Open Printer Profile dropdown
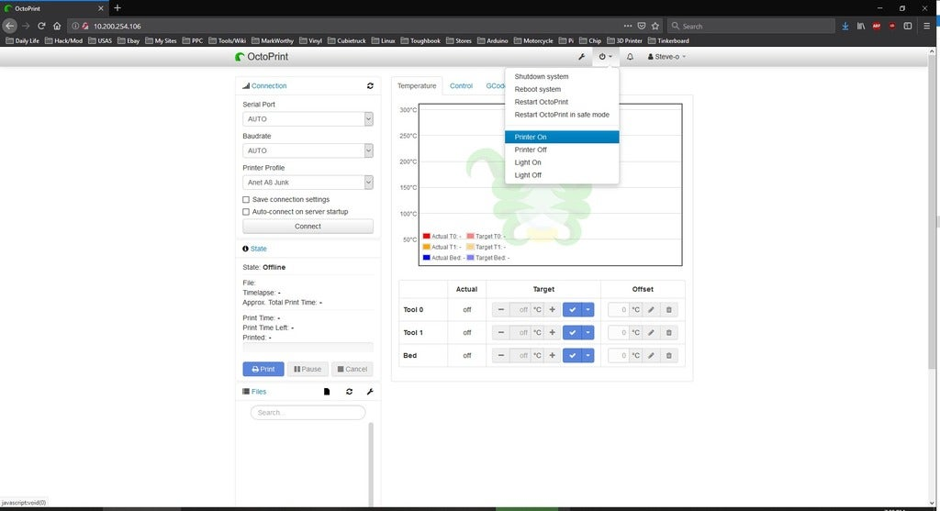940x511 pixels. 308,183
